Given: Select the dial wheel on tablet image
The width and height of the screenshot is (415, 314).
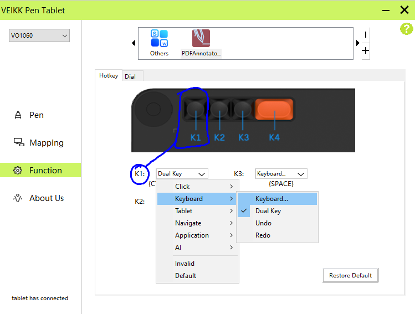Looking at the screenshot, I should pos(153,109).
